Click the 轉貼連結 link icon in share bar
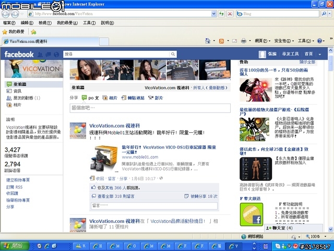 (124, 98)
